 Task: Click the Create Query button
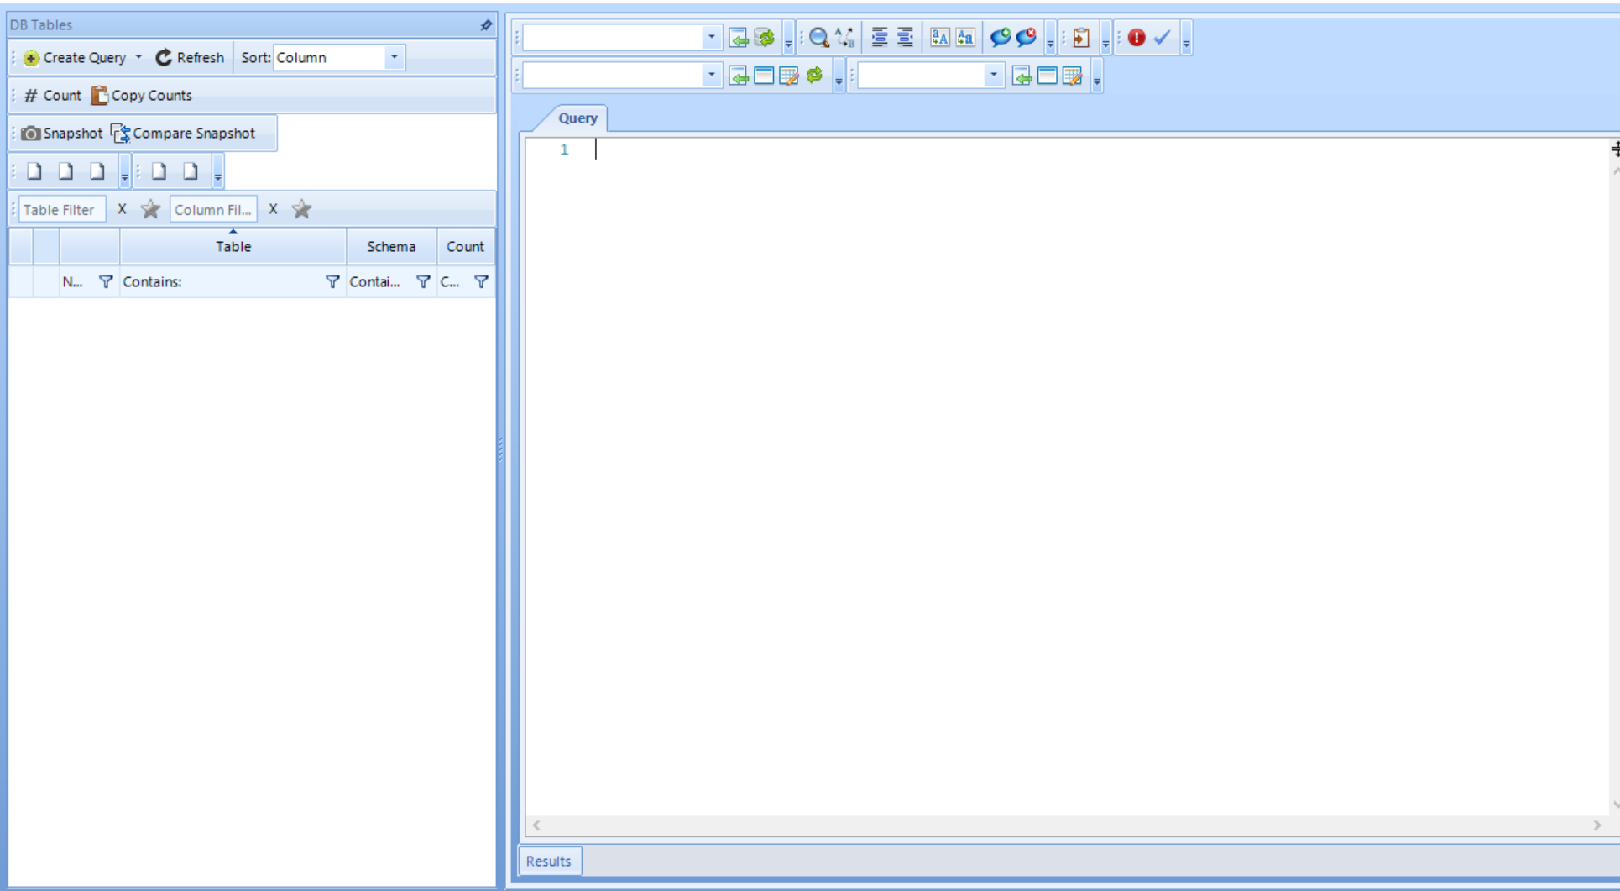click(75, 57)
